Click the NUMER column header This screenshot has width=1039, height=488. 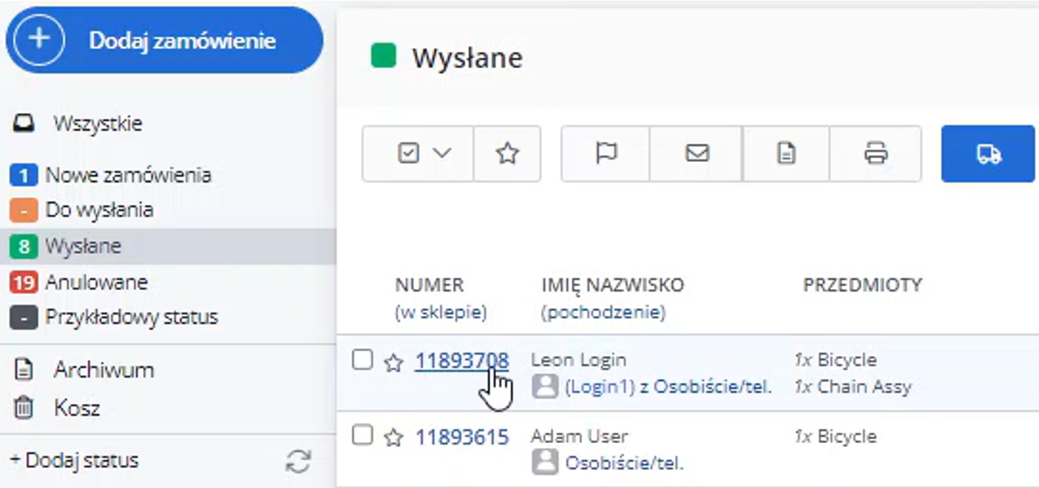point(430,284)
